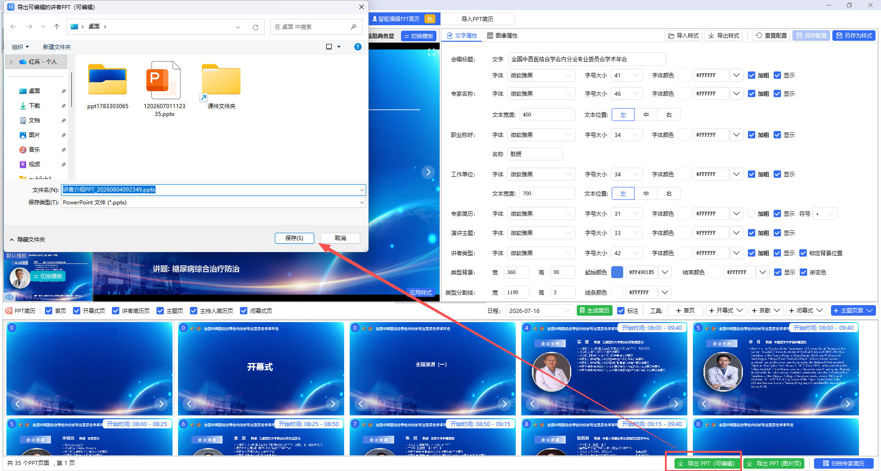
Task: Uncheck 显示 in the 职业称呼 row
Action: click(x=777, y=135)
